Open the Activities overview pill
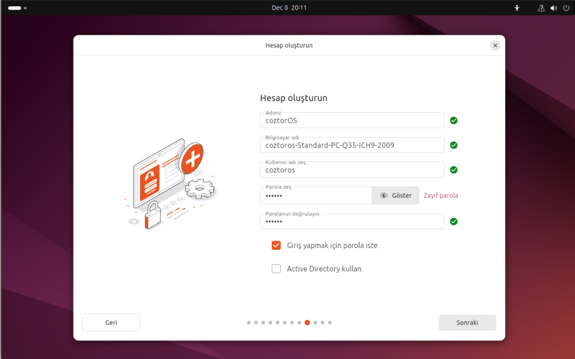 (15, 8)
